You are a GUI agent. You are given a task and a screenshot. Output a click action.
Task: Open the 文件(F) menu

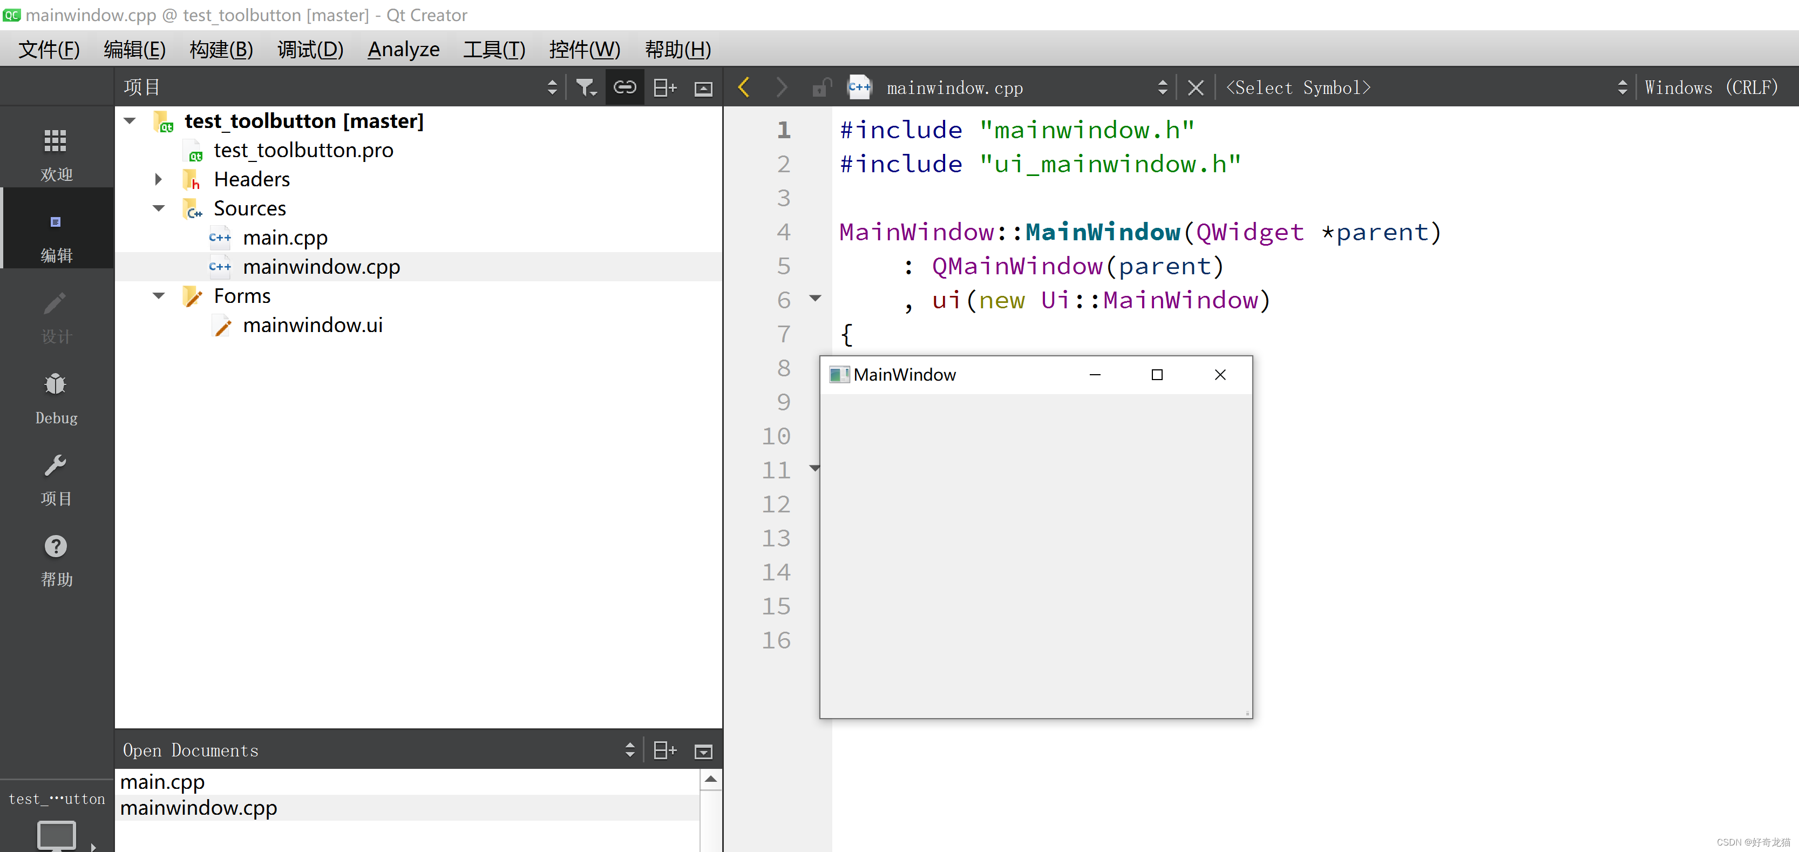pyautogui.click(x=49, y=50)
